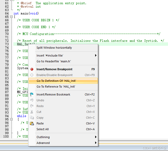Screen dimensions: 168x151
Task: Click the 'USER CODE END 1' comment
Action: 36,27
